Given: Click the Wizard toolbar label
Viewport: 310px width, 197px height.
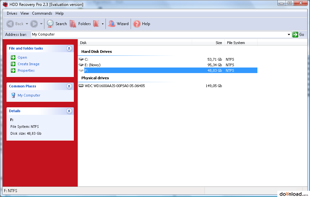Looking at the screenshot, I should pos(122,24).
